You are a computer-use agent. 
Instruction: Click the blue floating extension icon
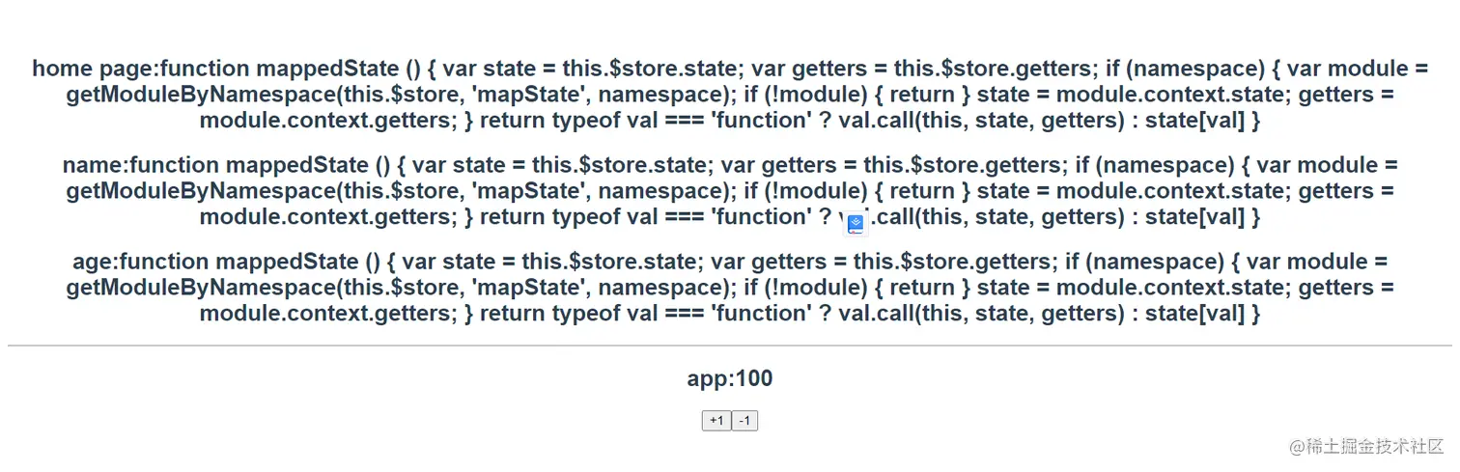(855, 224)
